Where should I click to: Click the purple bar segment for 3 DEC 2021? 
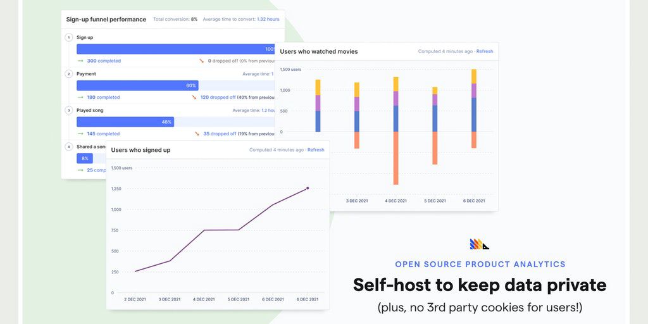tap(357, 104)
